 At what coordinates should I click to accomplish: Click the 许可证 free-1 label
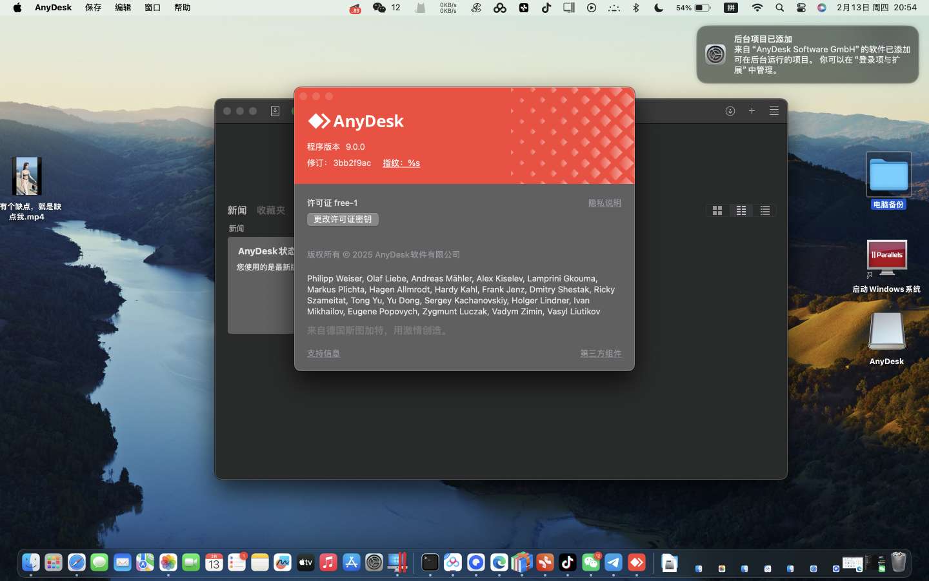tap(332, 203)
